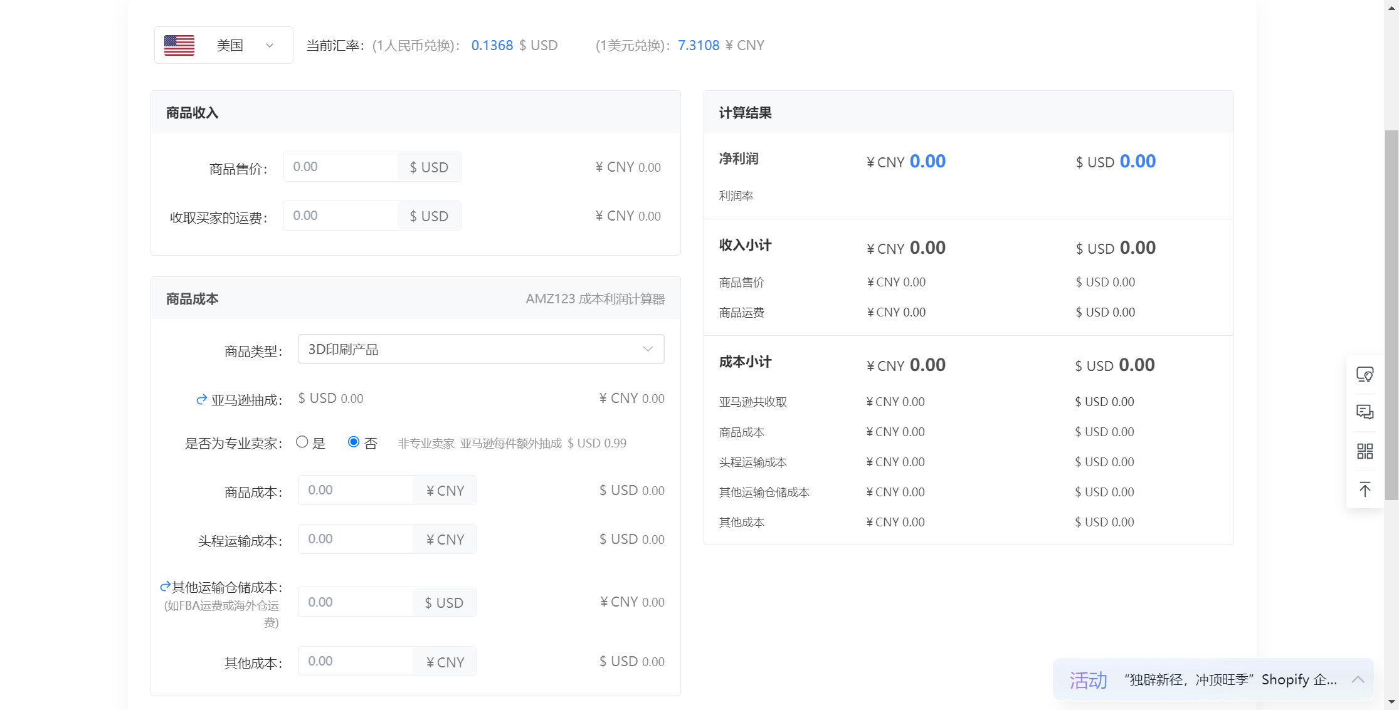Click the feedback message icon
Viewport: 1399px width, 710px height.
[x=1365, y=412]
